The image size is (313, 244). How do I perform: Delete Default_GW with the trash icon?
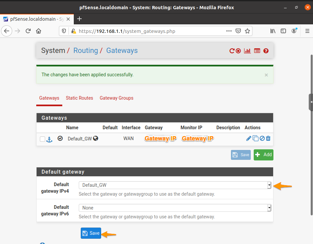[268, 138]
